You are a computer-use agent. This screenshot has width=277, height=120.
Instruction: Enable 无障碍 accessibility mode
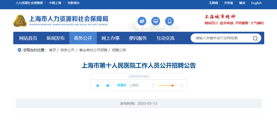click(x=214, y=3)
